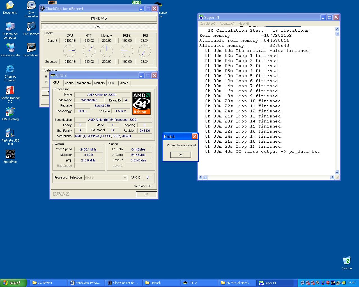
Task: Close the Finish dialog with the X
Action: coord(195,136)
